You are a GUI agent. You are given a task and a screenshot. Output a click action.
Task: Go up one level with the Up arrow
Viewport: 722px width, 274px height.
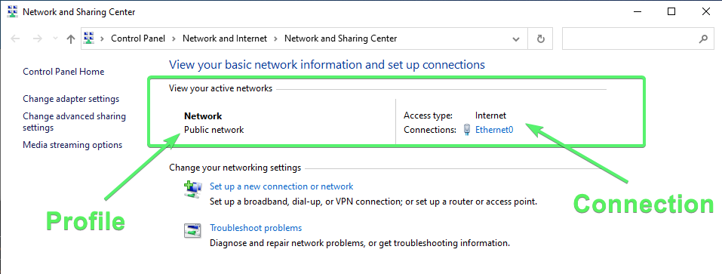[x=70, y=39]
